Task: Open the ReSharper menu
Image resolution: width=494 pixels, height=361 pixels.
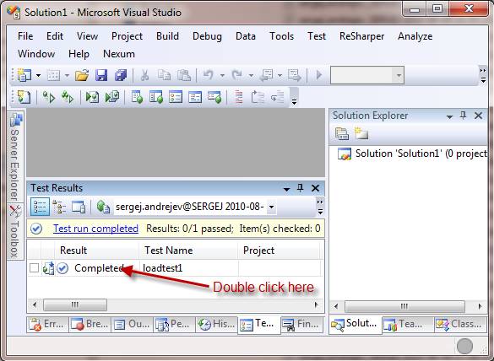Action: 361,36
